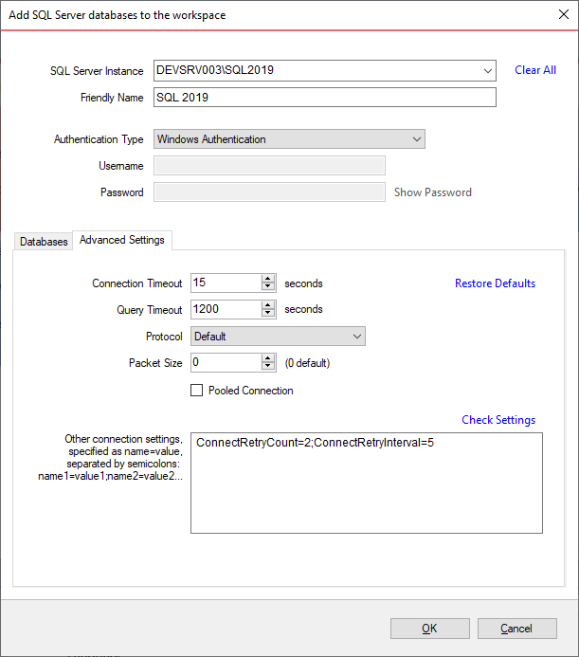579x657 pixels.
Task: Click Restore Defaults link
Action: coord(495,283)
